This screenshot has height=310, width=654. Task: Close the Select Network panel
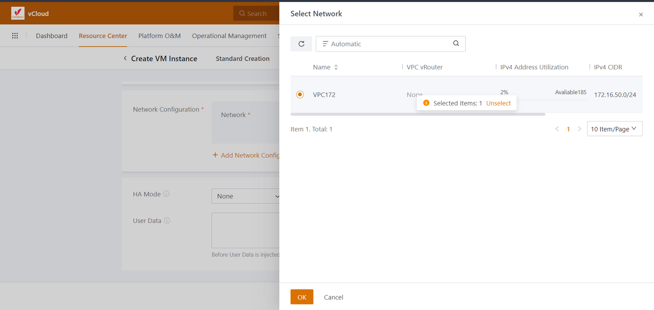click(641, 14)
